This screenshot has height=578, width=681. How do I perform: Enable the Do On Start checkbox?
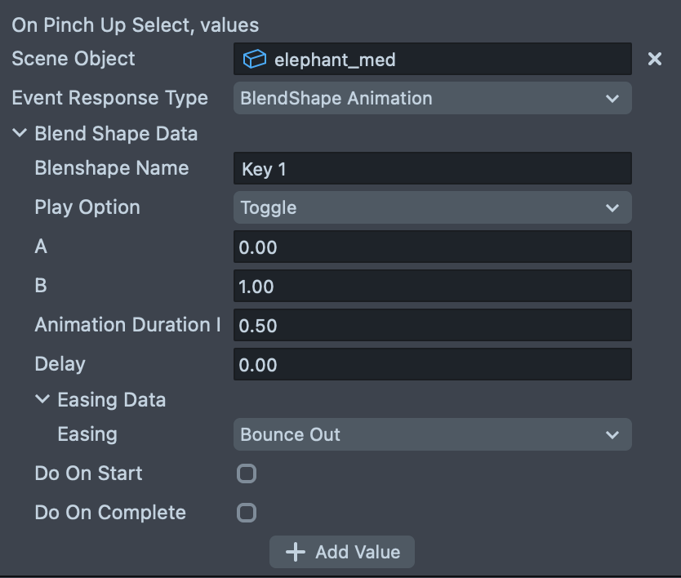click(247, 474)
